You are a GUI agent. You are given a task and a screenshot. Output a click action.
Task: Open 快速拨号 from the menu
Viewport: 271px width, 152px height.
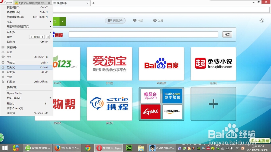point(27,47)
